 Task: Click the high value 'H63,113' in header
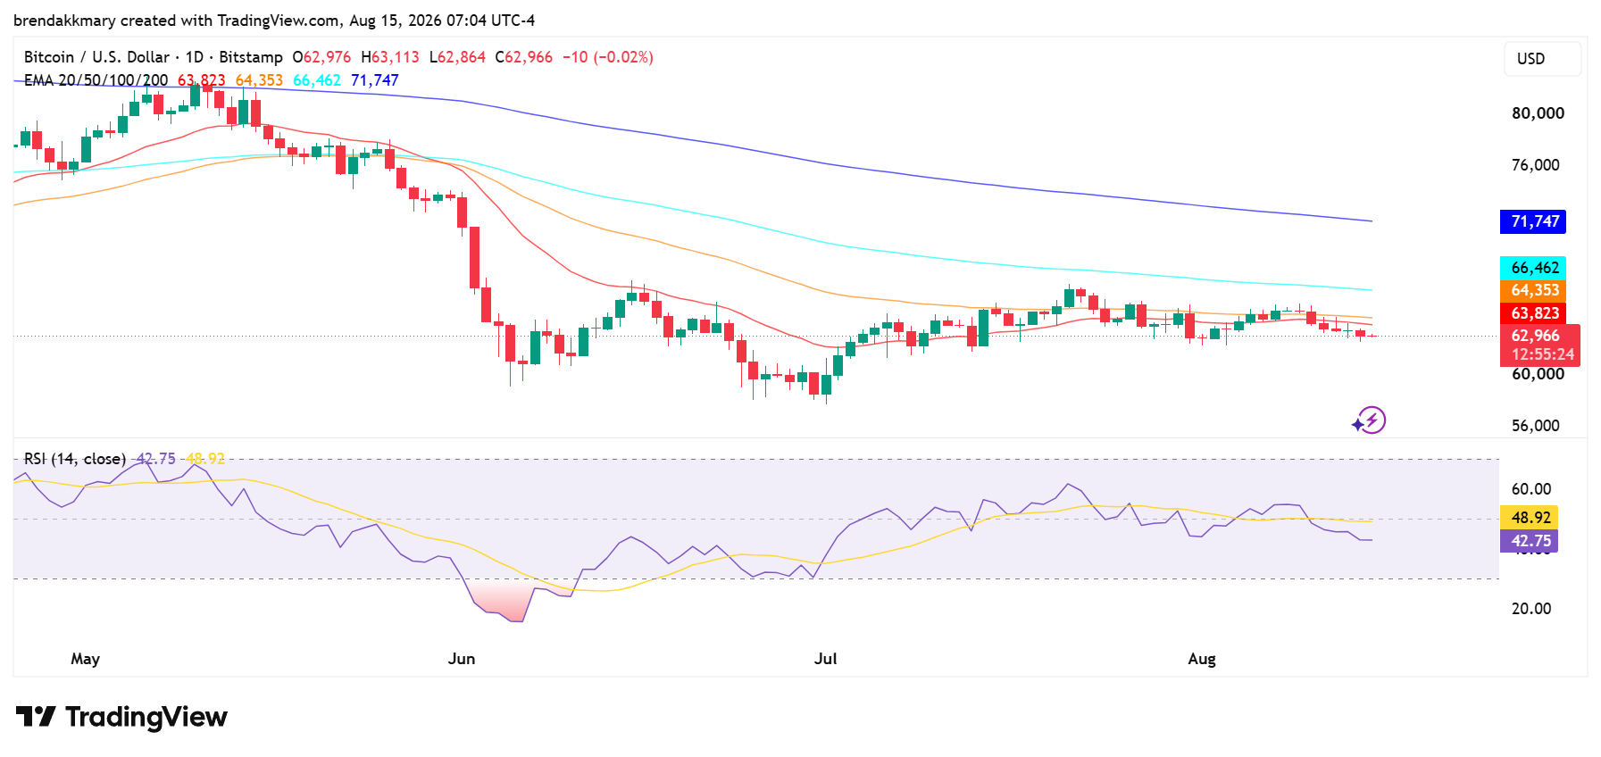pyautogui.click(x=390, y=57)
